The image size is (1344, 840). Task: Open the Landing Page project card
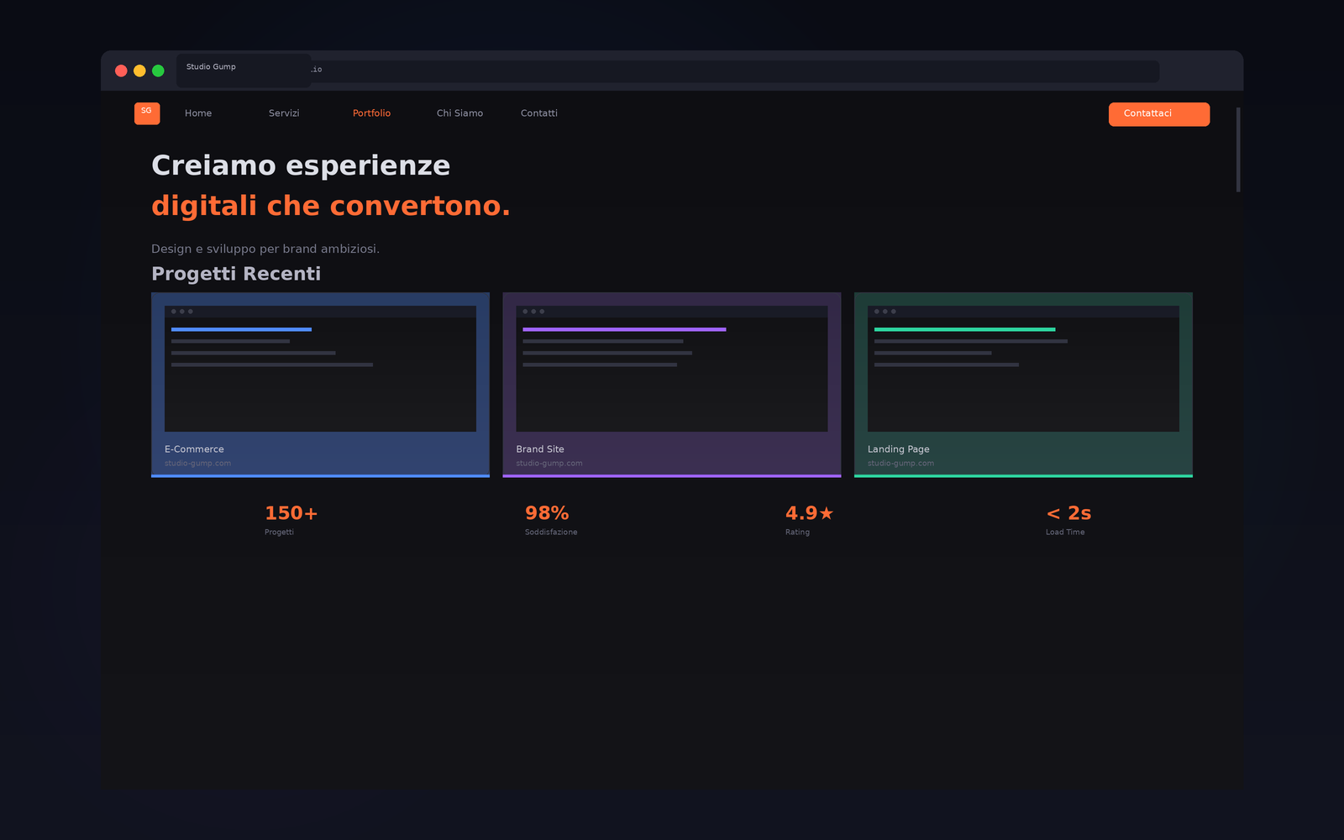coord(1023,385)
